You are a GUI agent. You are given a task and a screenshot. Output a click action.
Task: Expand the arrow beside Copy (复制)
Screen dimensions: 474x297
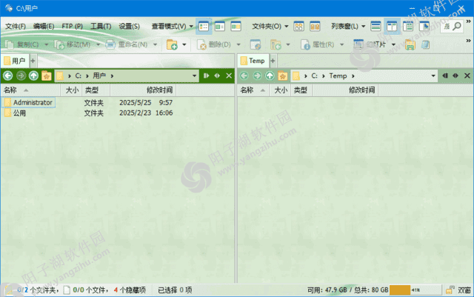point(46,44)
